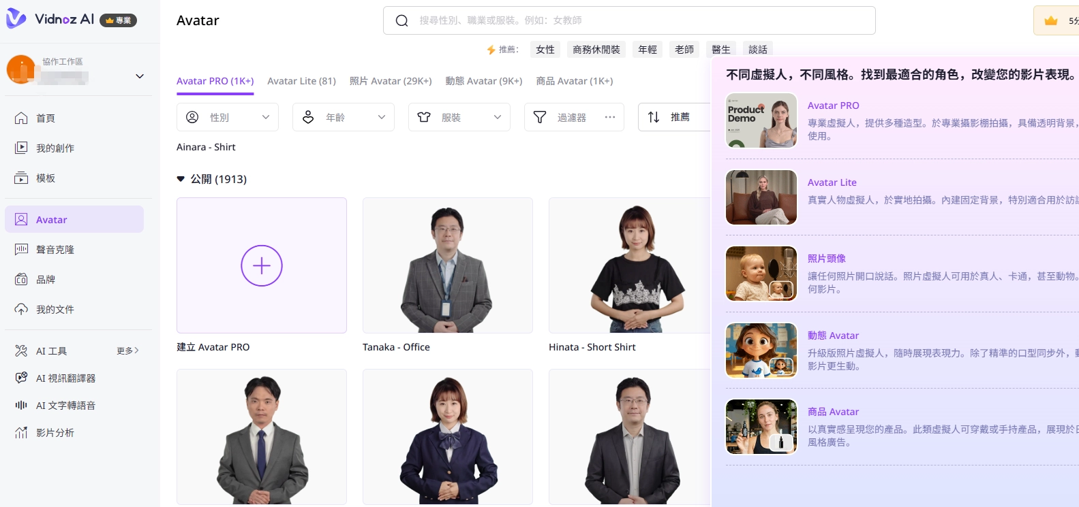This screenshot has height=507, width=1079.
Task: Click the 商務休閒裝 suggested tag
Action: (596, 50)
